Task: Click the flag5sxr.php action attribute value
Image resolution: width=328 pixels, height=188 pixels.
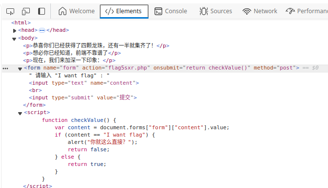Action: click(x=128, y=68)
